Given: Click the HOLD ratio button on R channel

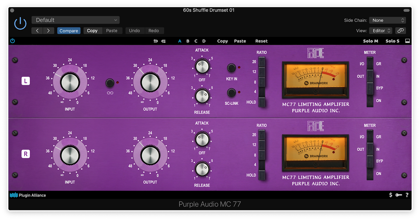Looking at the screenshot, I should pos(262,175).
